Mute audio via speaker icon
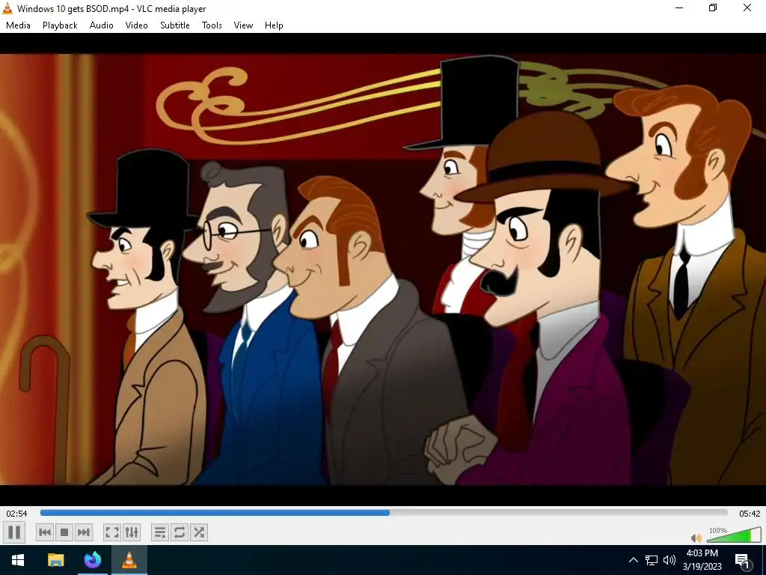Viewport: 766px width, 575px height. (696, 538)
